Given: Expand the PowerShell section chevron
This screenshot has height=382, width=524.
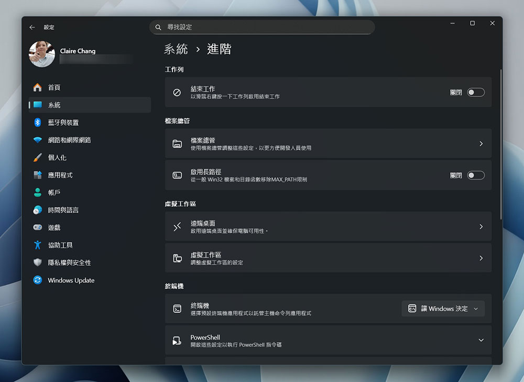Looking at the screenshot, I should 481,340.
